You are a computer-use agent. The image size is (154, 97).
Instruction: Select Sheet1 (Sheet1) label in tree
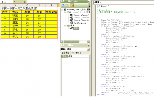[81, 15]
